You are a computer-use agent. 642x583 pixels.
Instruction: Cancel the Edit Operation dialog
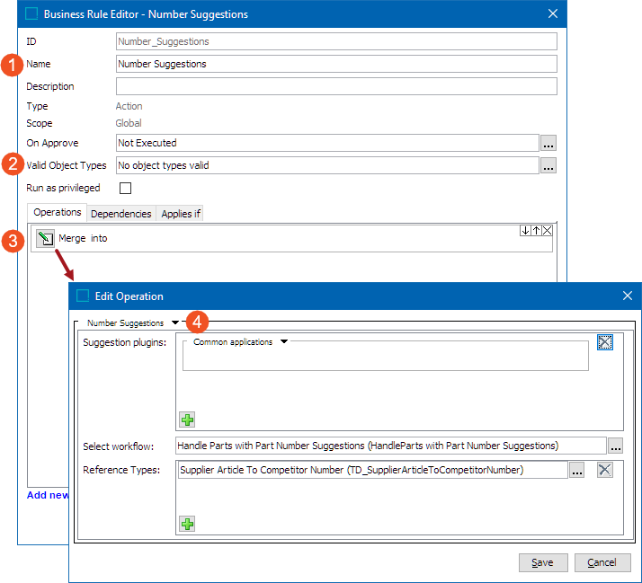602,562
